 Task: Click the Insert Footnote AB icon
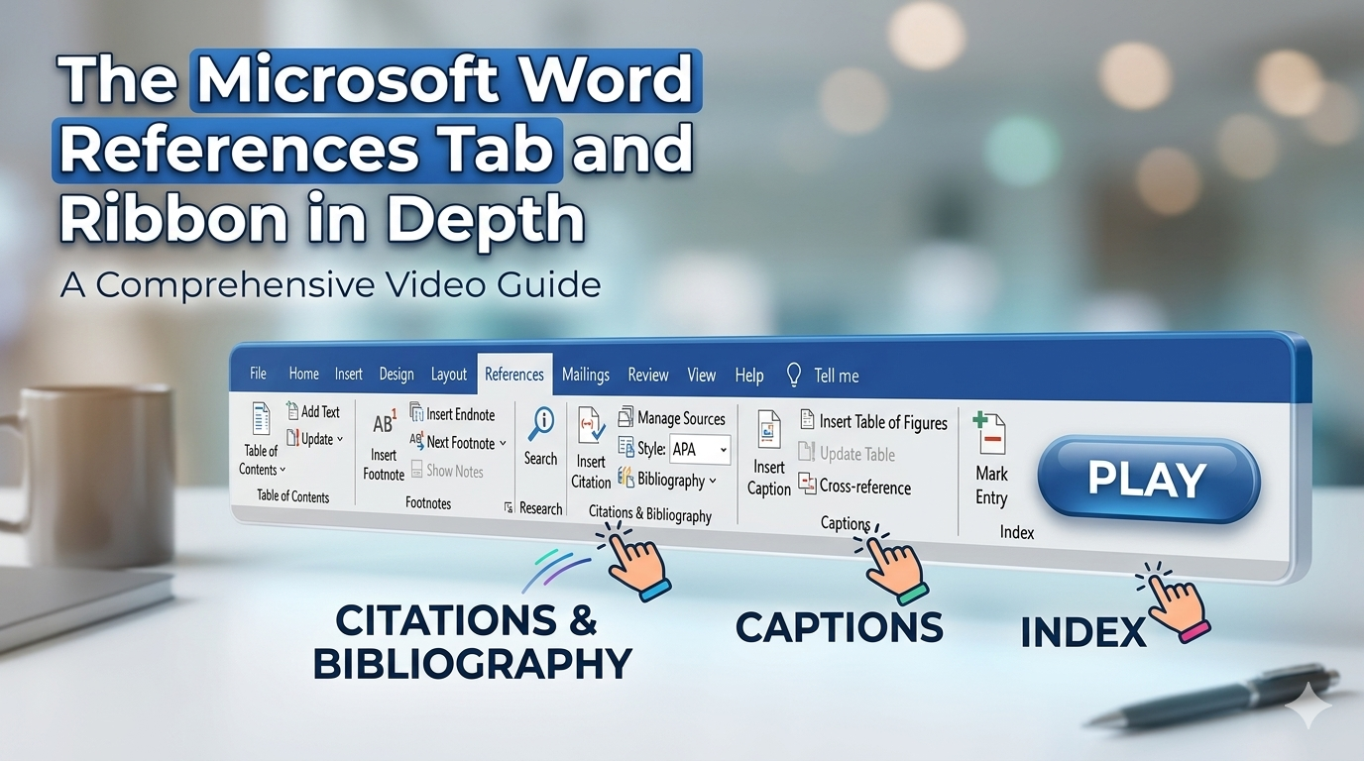click(x=384, y=424)
